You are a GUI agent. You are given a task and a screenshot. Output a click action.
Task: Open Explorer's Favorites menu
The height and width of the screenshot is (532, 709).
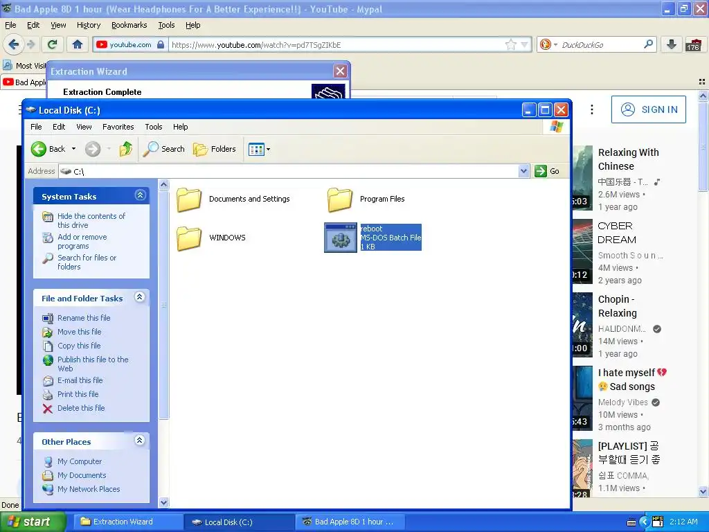(x=118, y=127)
